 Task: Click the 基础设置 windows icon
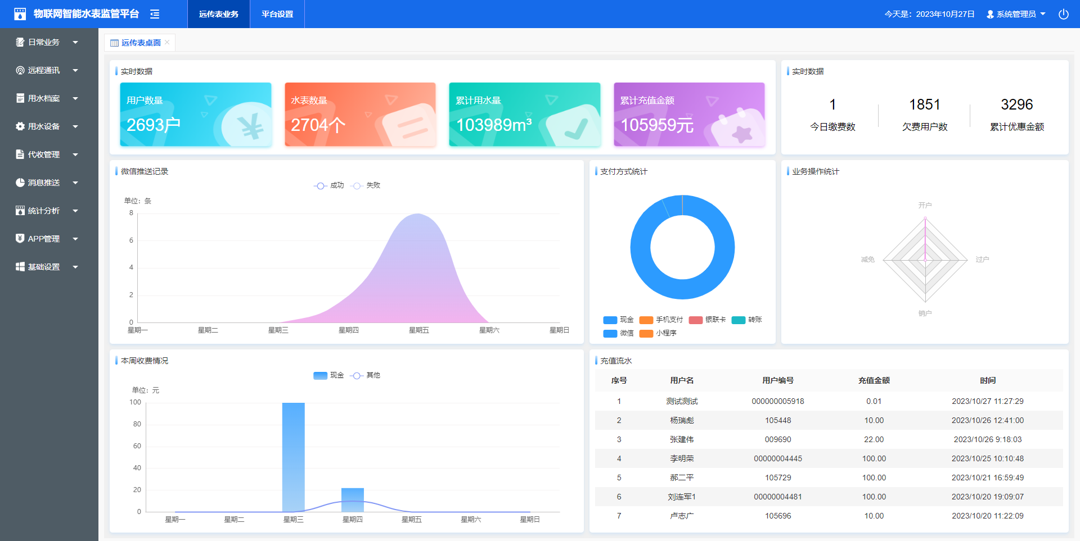(x=20, y=267)
